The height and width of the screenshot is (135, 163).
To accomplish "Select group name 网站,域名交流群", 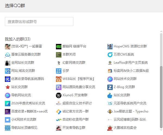I will 23,71.
